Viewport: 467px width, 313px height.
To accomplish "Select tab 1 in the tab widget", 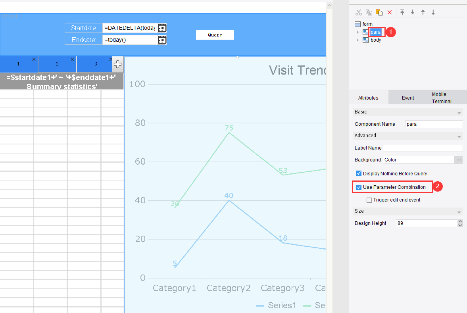I will pos(19,64).
